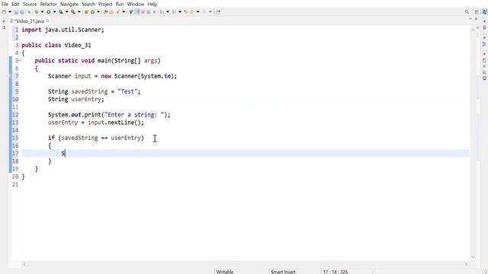
Task: Click the Save toolbar icon
Action: [x=16, y=12]
